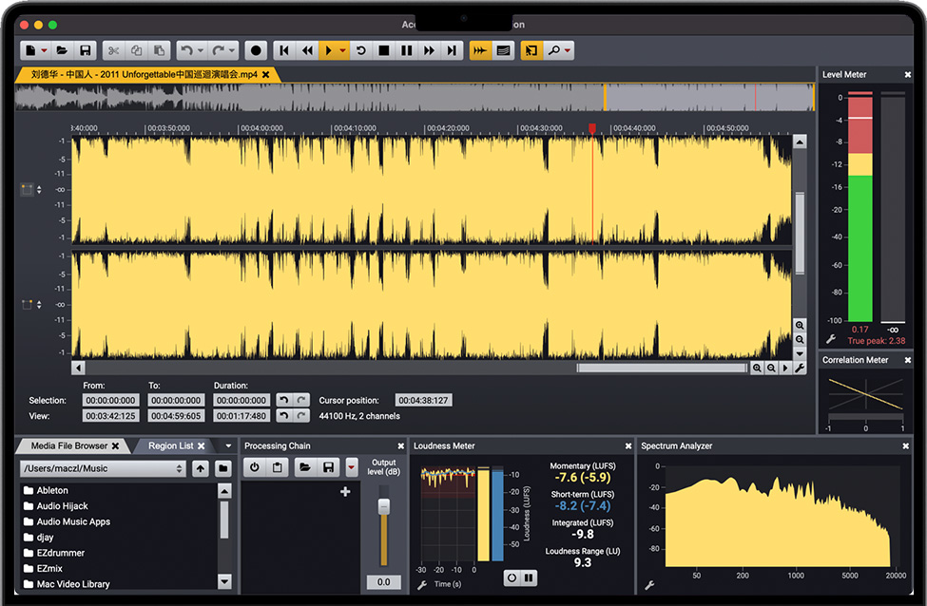Click the Cut scissors icon
This screenshot has width=927, height=606.
point(113,50)
